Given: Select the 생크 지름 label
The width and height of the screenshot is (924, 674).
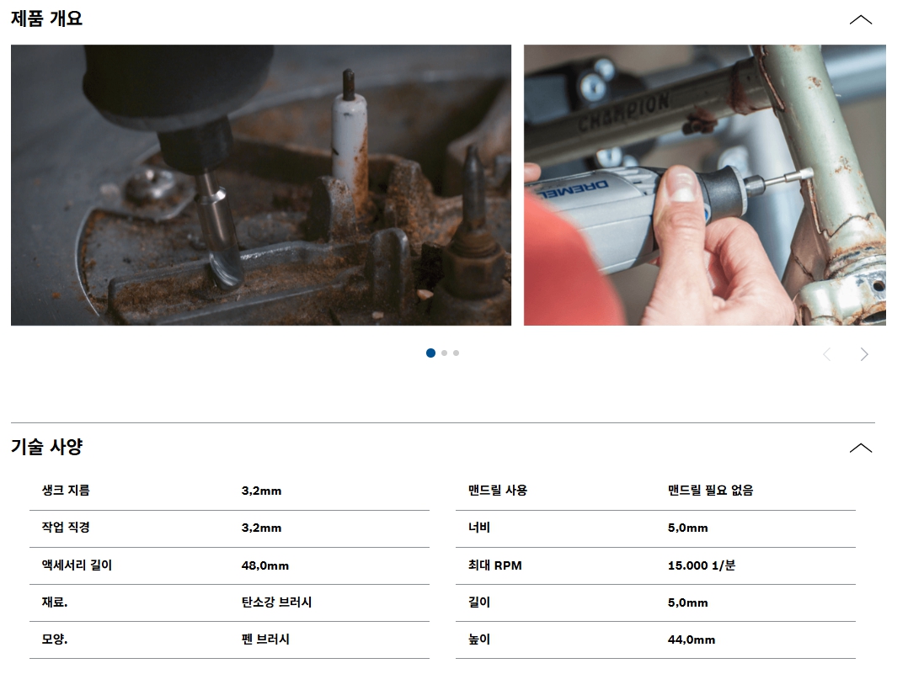Looking at the screenshot, I should pos(66,491).
